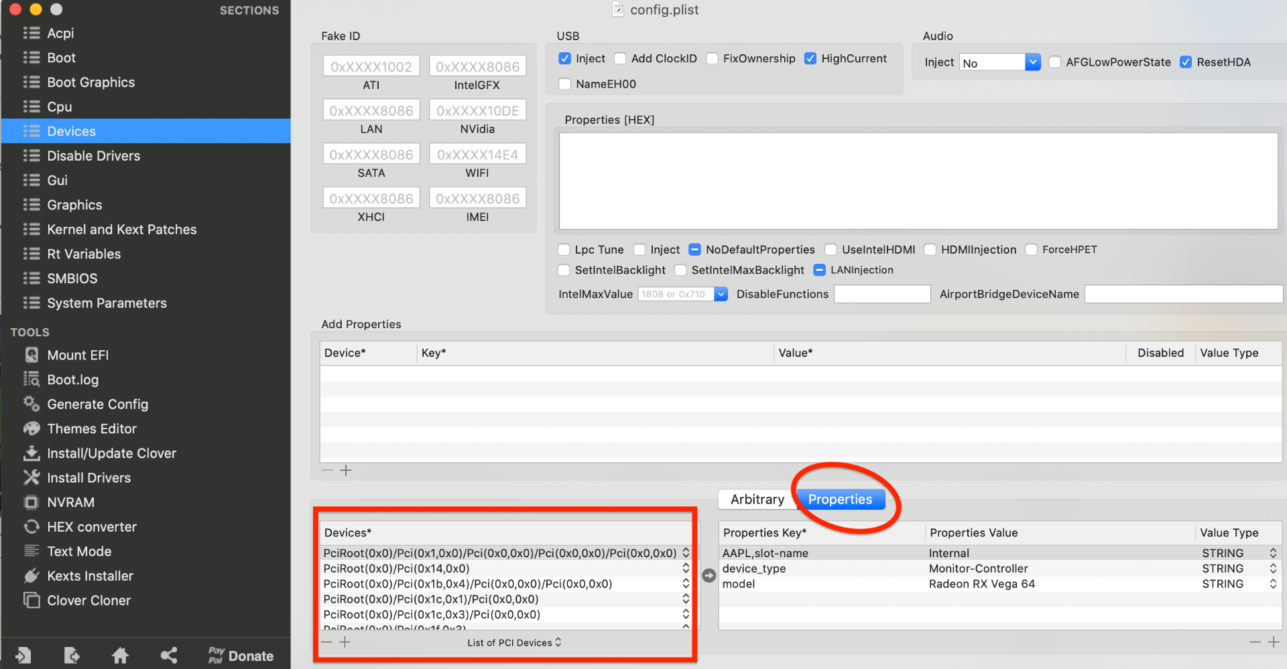The image size is (1287, 669).
Task: Click the IntelGFX Fake ID field
Action: point(478,66)
